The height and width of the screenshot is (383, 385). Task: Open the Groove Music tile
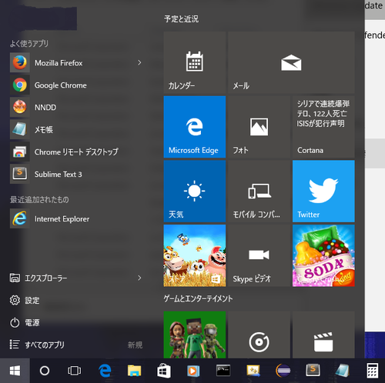click(x=259, y=335)
